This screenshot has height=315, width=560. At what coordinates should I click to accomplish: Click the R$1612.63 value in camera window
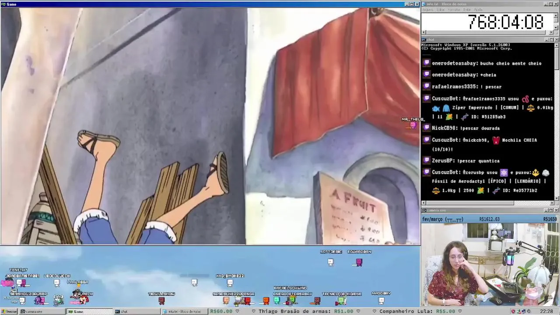490,219
